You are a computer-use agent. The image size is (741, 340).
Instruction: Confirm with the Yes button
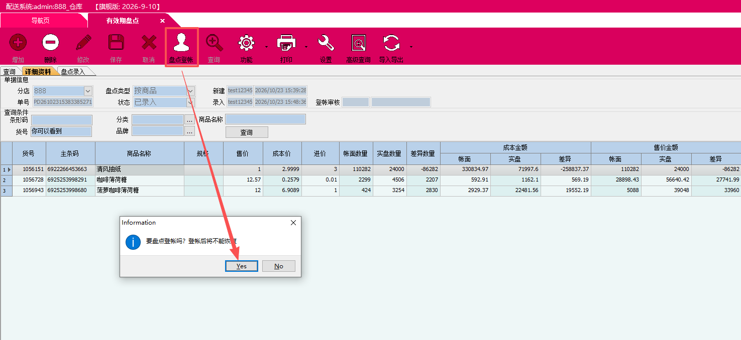(242, 266)
